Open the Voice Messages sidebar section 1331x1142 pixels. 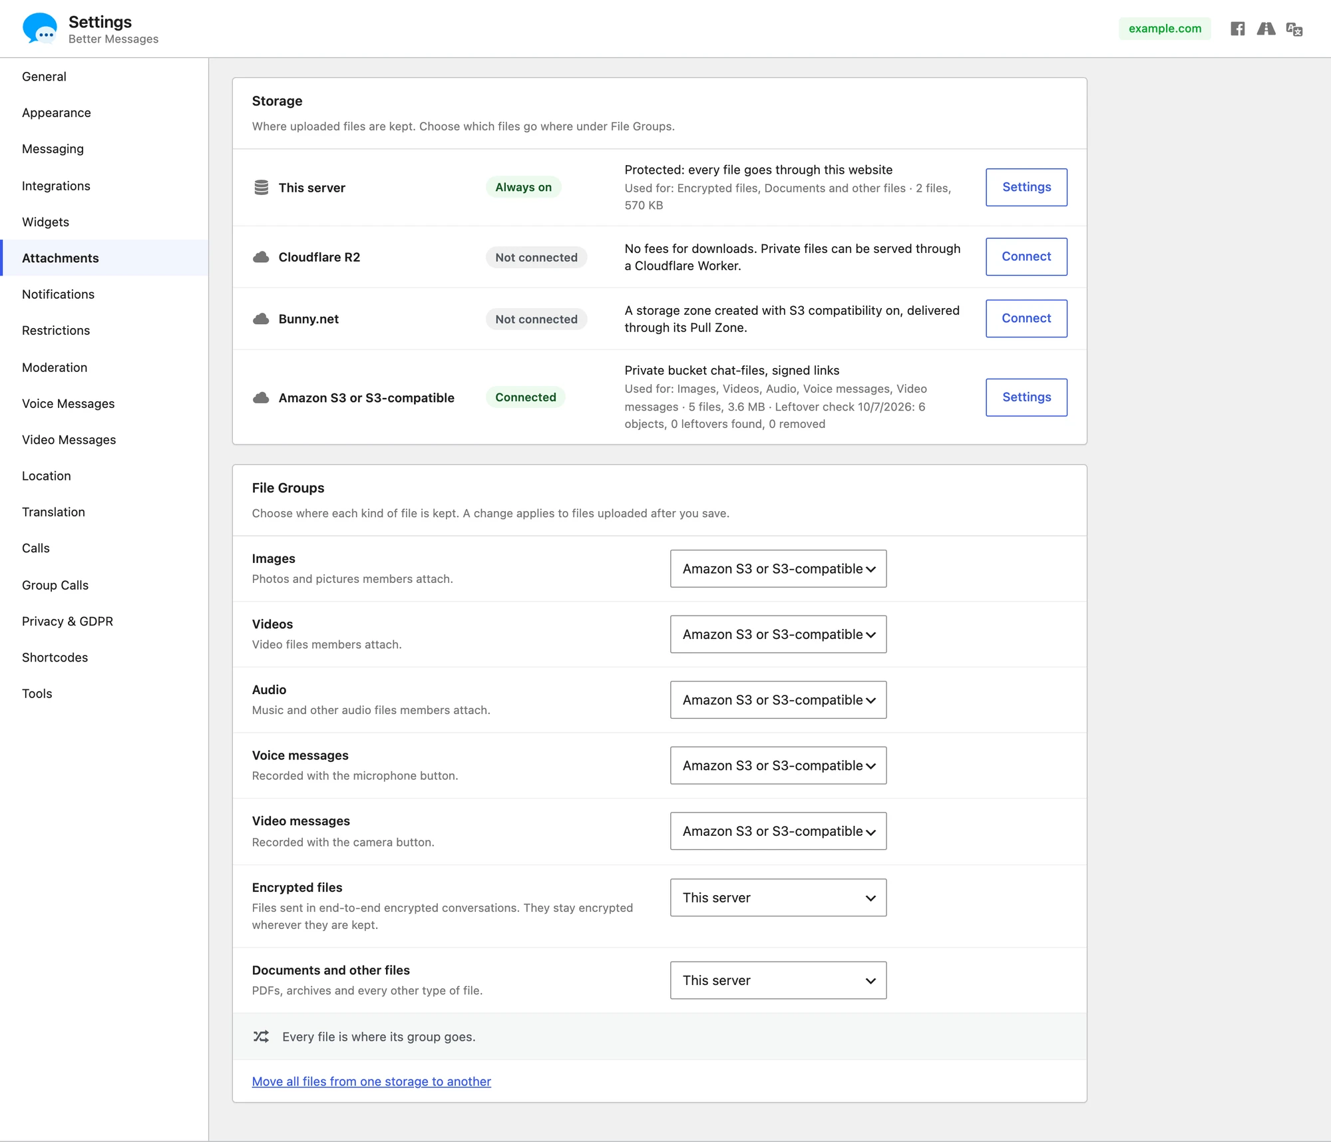tap(104, 403)
